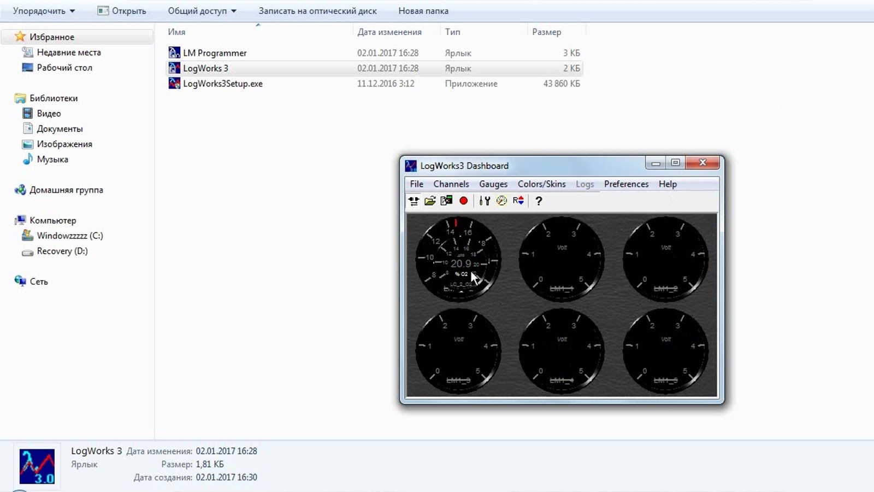Open the Общий доступ dropdown
The image size is (874, 492).
202,11
